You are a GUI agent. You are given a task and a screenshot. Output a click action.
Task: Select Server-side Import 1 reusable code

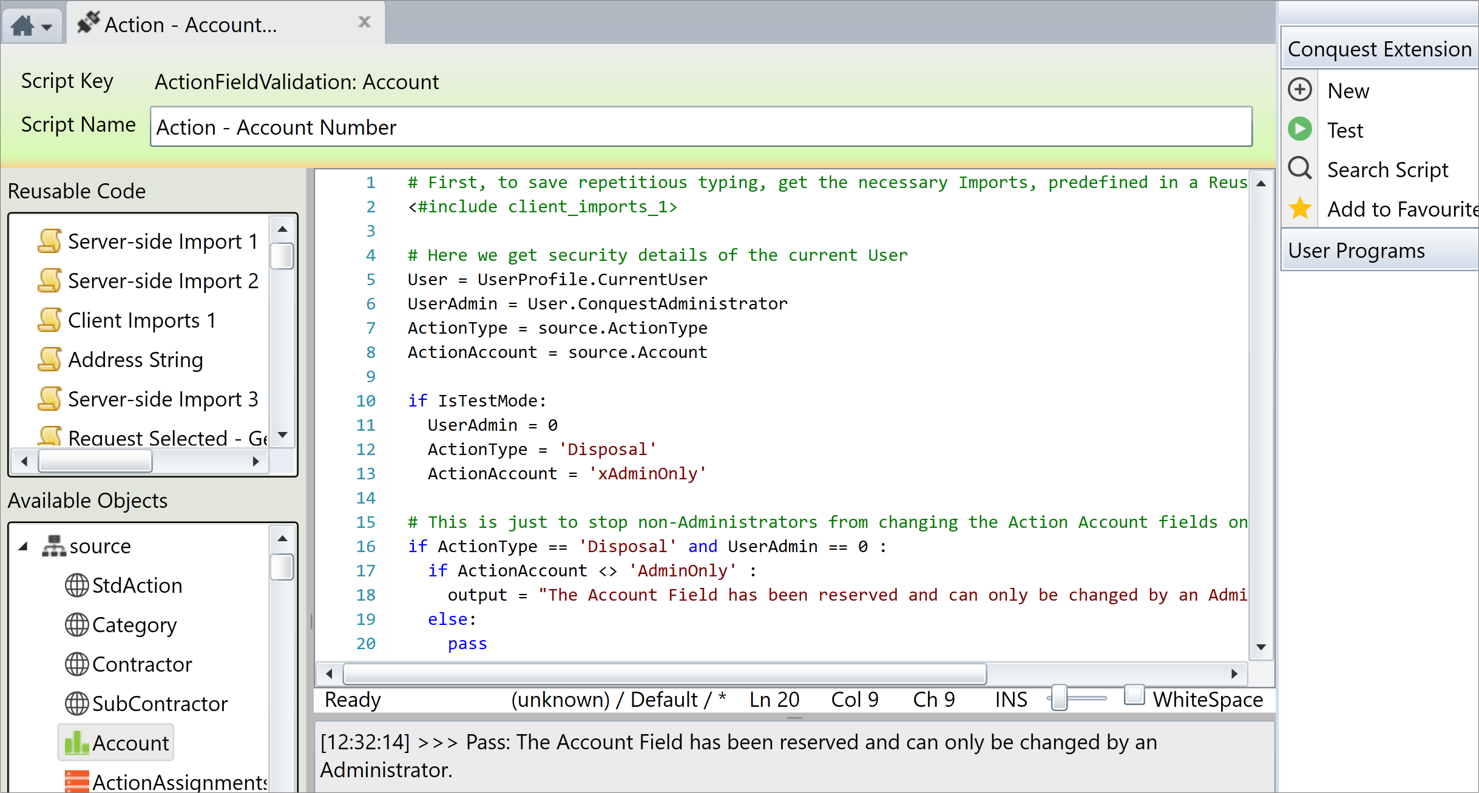click(163, 241)
